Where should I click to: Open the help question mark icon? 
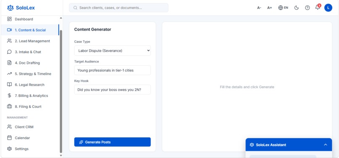coord(307,8)
